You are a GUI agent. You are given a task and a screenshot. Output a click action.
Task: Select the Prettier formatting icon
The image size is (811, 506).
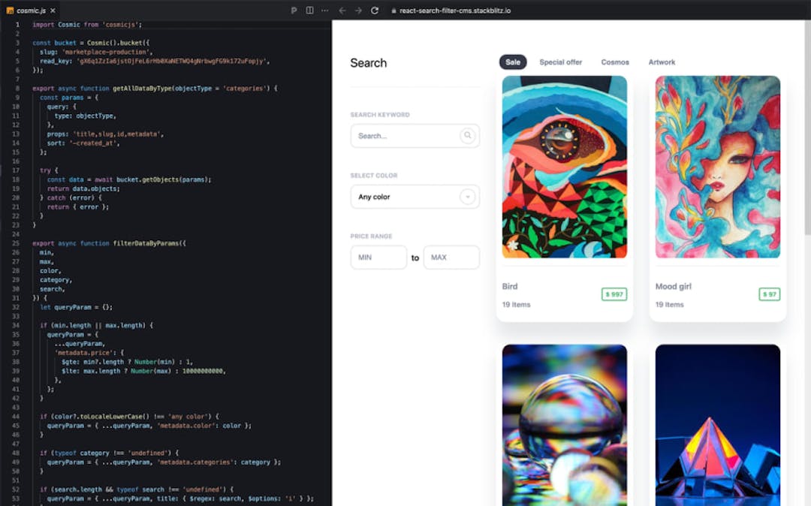pos(294,11)
